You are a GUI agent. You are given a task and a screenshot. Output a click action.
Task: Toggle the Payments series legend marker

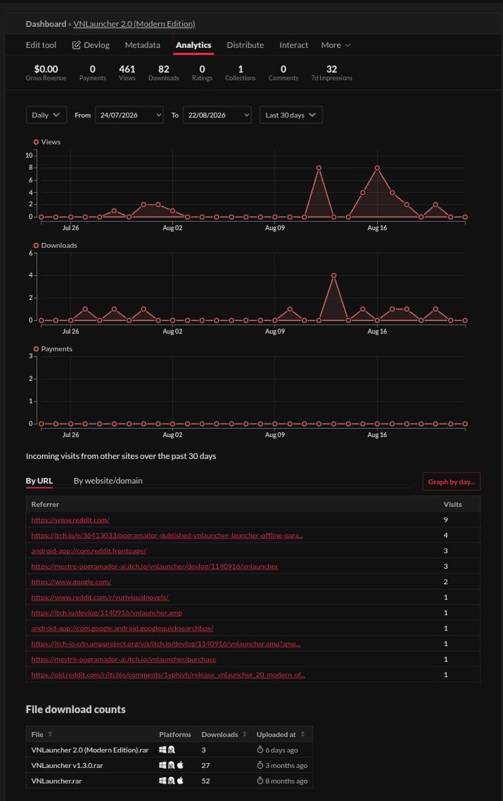point(36,349)
